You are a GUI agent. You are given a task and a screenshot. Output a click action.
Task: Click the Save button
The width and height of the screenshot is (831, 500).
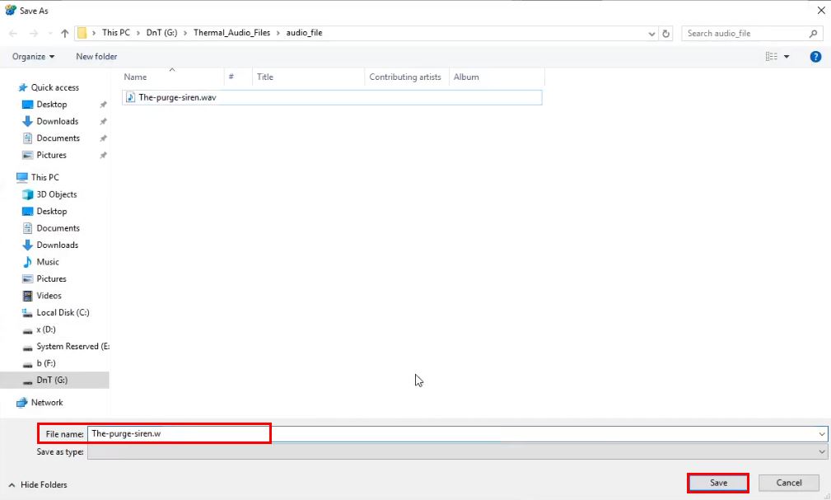(718, 483)
